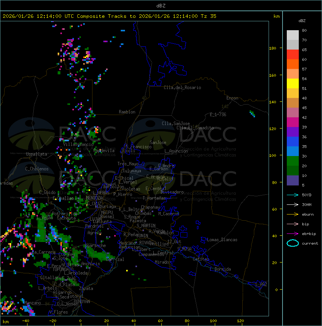Click the Composite Tracks timestamp header text
The height and width of the screenshot is (326, 322).
[x=110, y=16]
